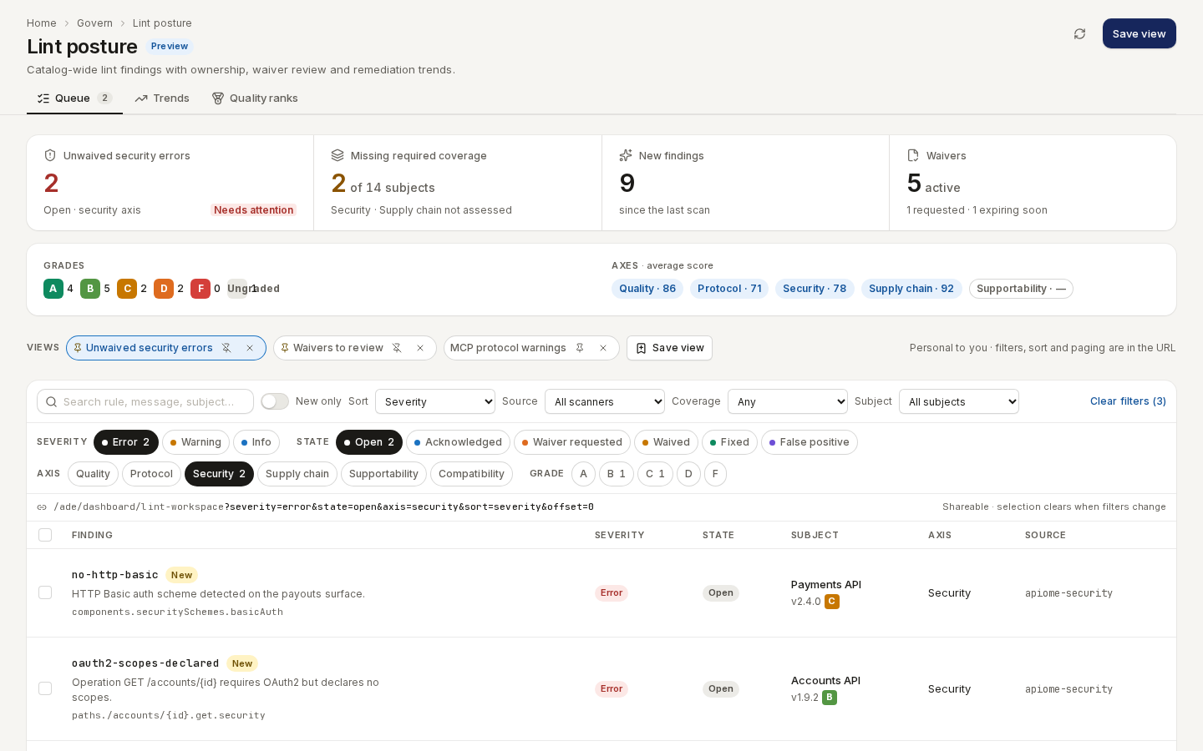1203x751 pixels.
Task: Switch to the Trends tab
Action: [x=162, y=98]
